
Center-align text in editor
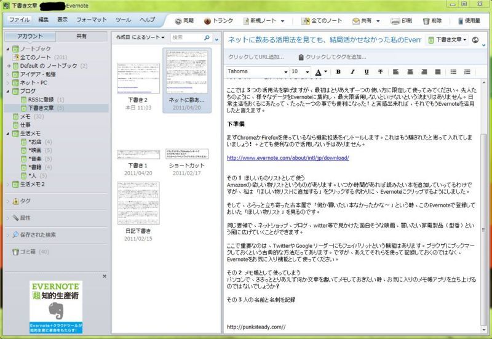pos(410,72)
